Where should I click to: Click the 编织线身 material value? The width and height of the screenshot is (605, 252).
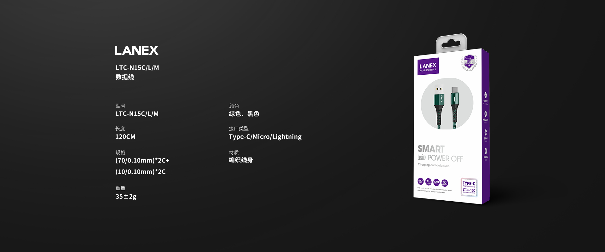tap(241, 160)
